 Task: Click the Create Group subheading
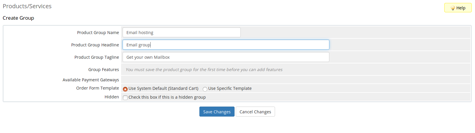point(18,18)
